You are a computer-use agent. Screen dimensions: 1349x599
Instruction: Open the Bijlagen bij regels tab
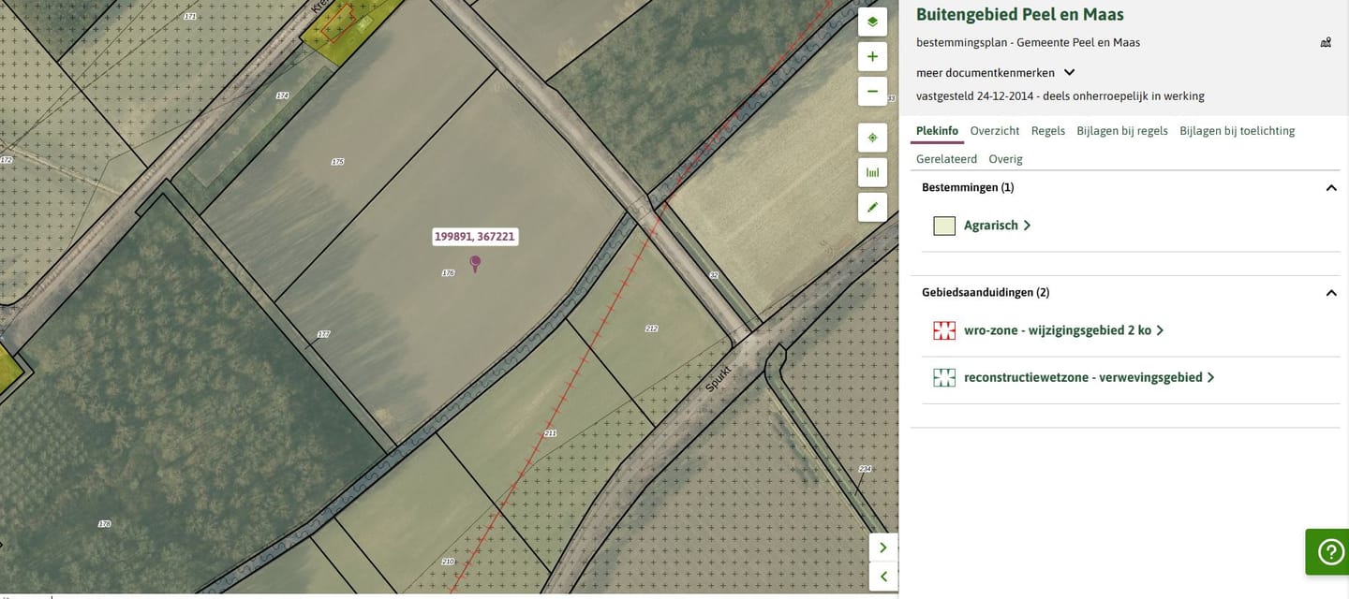pos(1122,131)
